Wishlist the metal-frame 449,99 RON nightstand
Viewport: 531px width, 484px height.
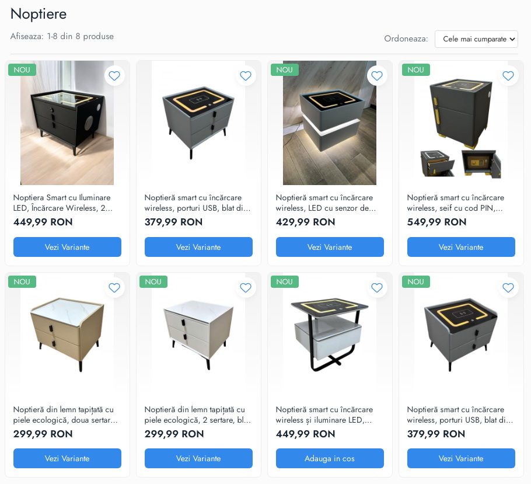376,288
